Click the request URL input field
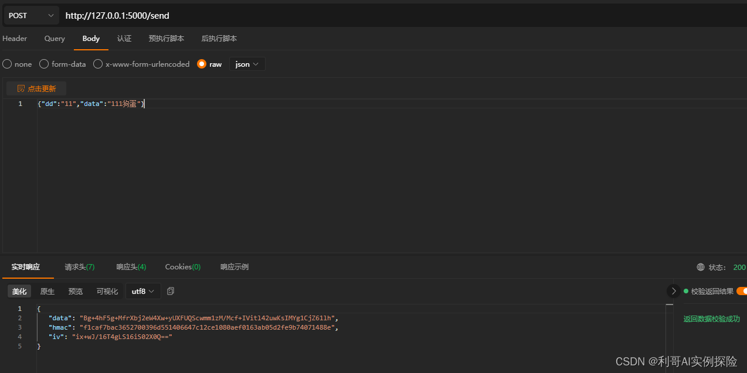Image resolution: width=747 pixels, height=373 pixels. click(405, 16)
